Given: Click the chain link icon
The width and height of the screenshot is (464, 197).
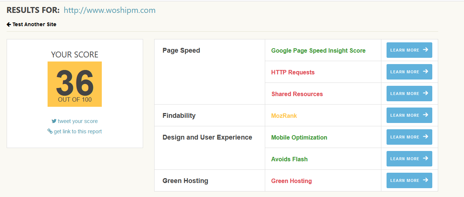Looking at the screenshot, I should tap(50, 131).
